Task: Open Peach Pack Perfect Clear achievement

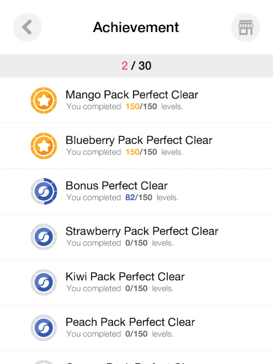Action: coord(136,328)
